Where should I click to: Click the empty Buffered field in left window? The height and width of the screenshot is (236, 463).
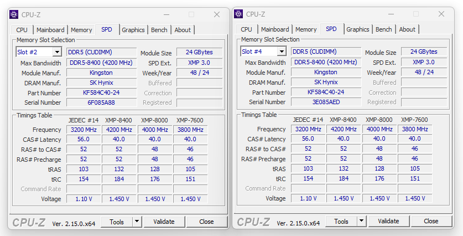pos(199,83)
